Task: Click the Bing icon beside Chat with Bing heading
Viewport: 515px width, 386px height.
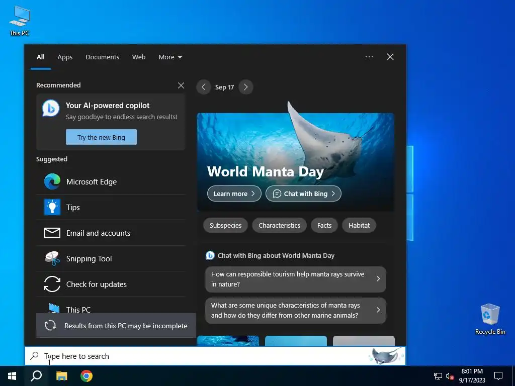Action: point(210,255)
